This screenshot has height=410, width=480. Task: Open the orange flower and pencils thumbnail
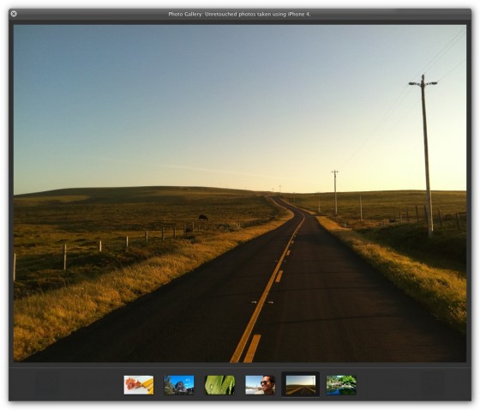[x=139, y=385]
